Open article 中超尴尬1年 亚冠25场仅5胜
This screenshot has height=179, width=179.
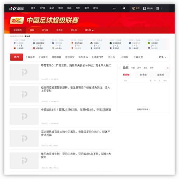[76, 110]
